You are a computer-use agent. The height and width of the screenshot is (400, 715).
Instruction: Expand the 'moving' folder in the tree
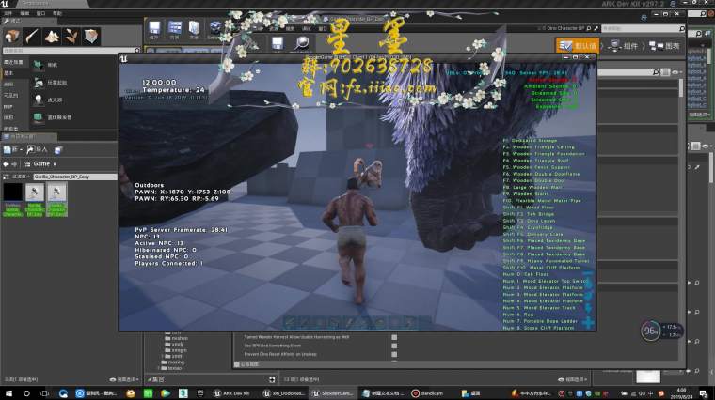click(x=164, y=362)
